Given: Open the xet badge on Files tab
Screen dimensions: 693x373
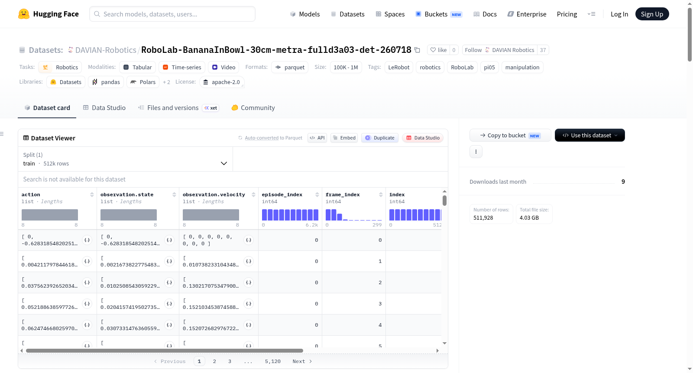Looking at the screenshot, I should pyautogui.click(x=211, y=108).
